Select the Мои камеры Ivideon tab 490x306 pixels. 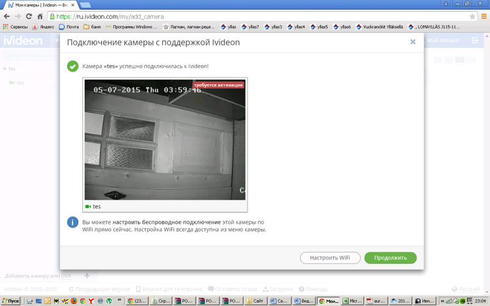pyautogui.click(x=39, y=5)
